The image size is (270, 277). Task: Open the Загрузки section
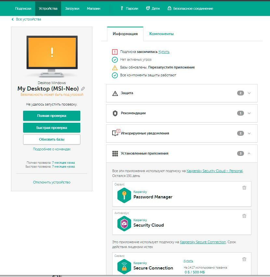point(72,8)
